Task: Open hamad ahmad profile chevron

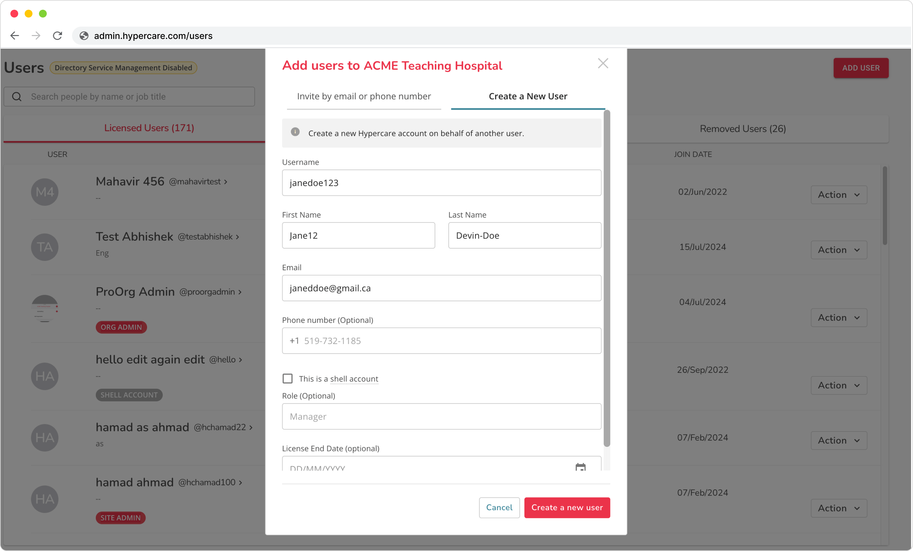Action: [x=241, y=483]
